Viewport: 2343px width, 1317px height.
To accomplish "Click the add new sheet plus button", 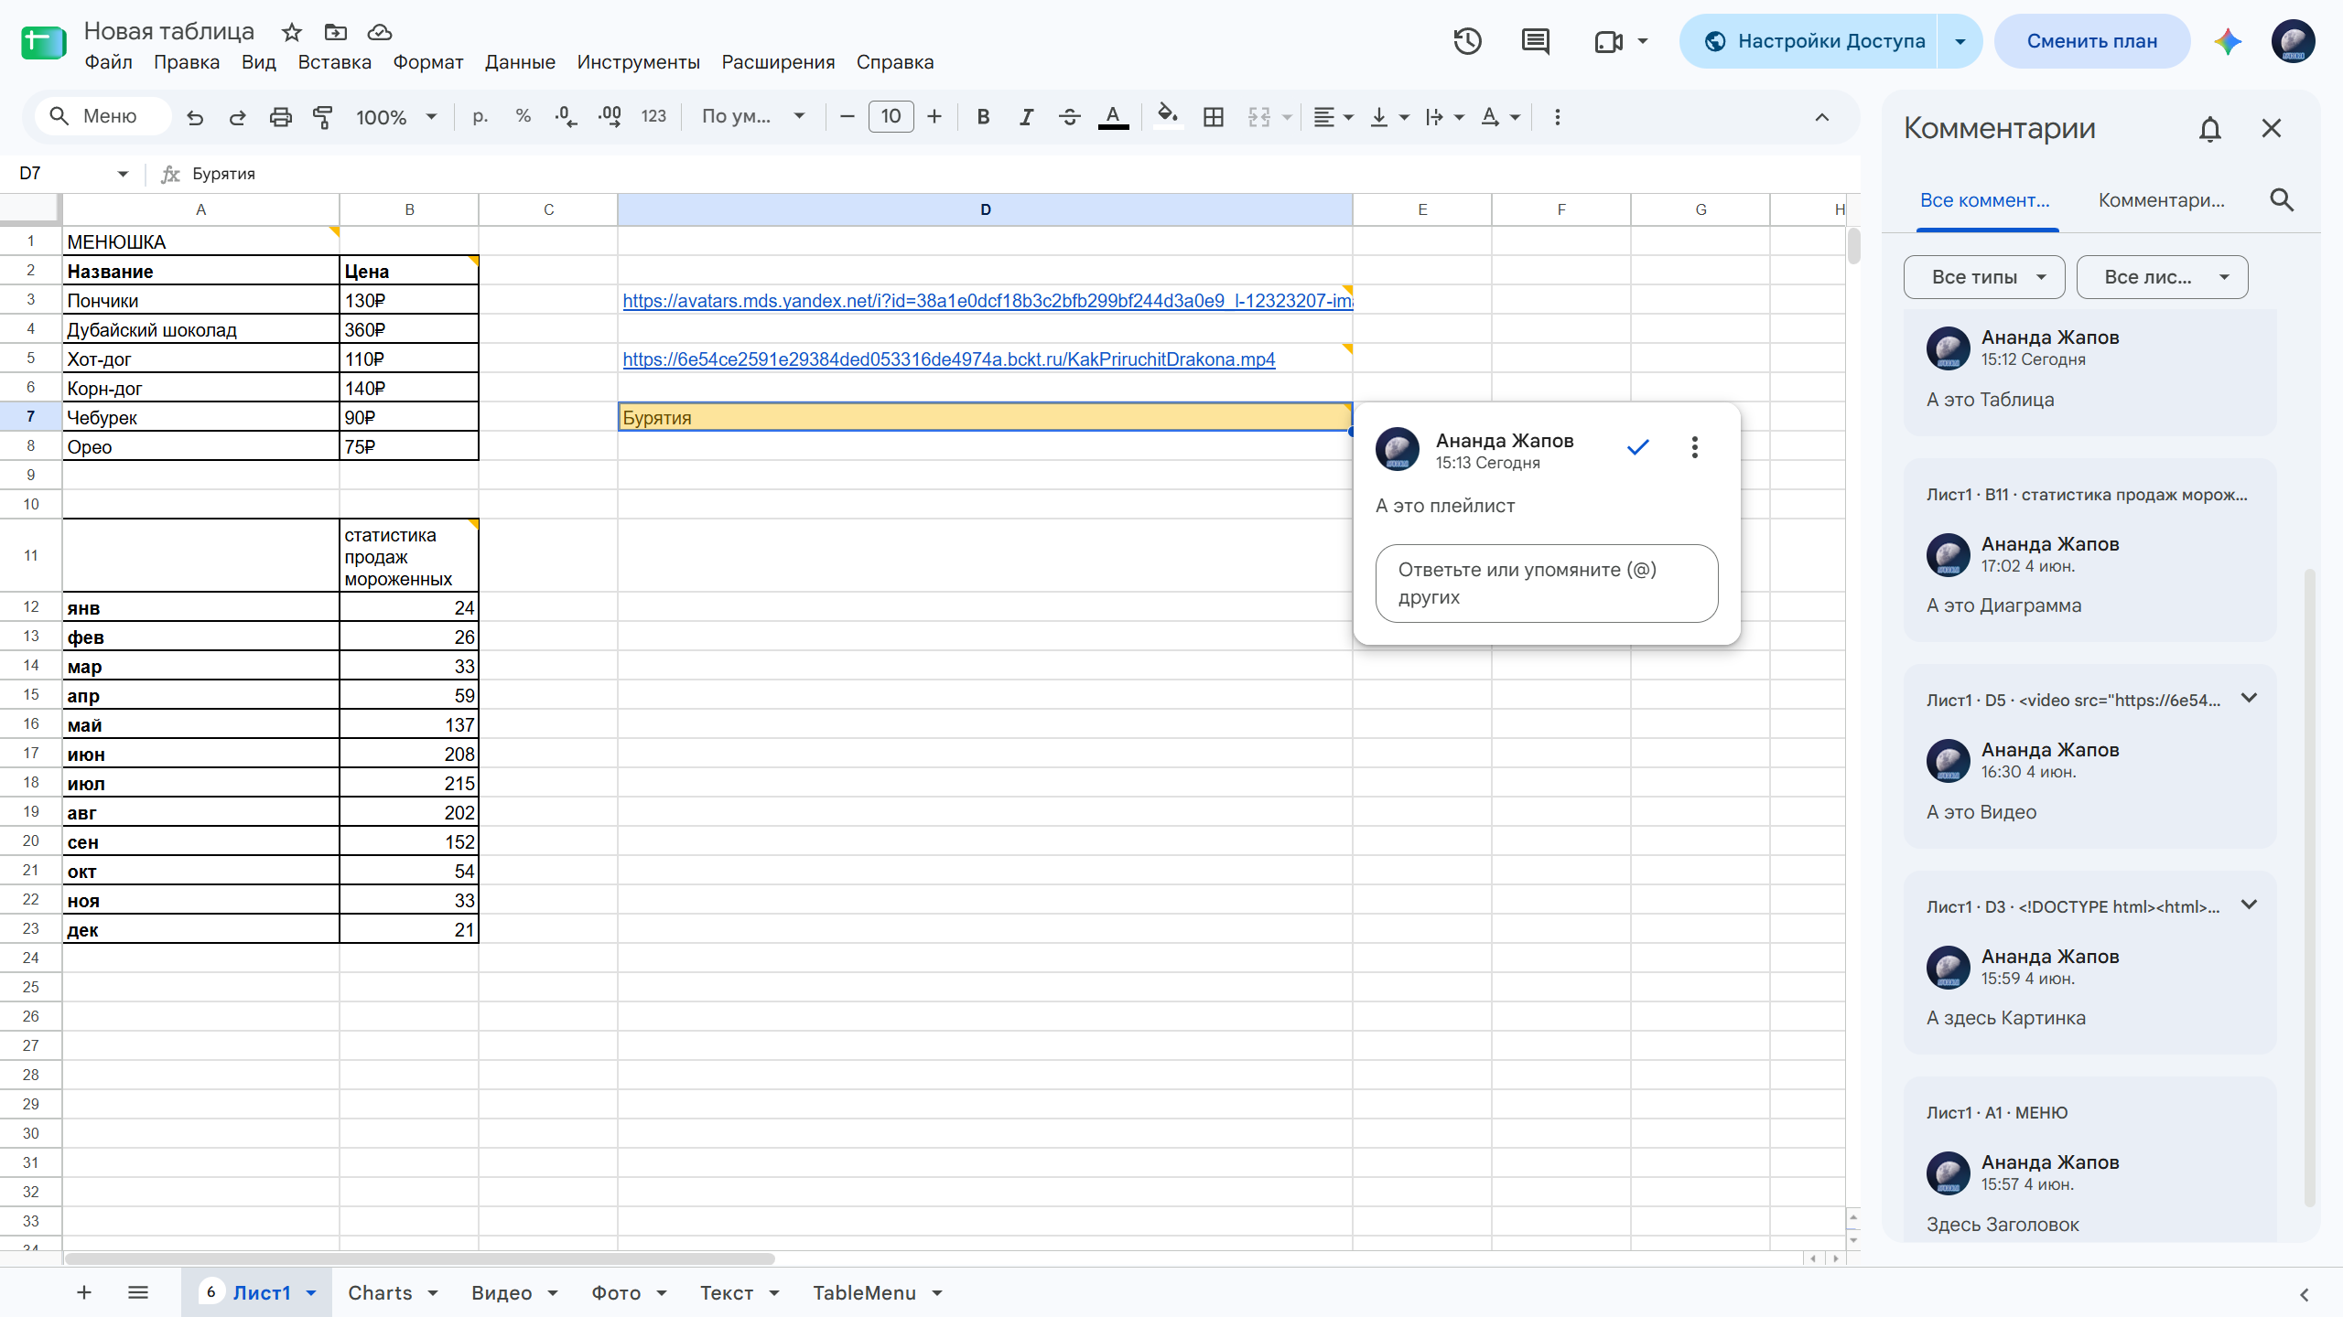I will pyautogui.click(x=84, y=1293).
